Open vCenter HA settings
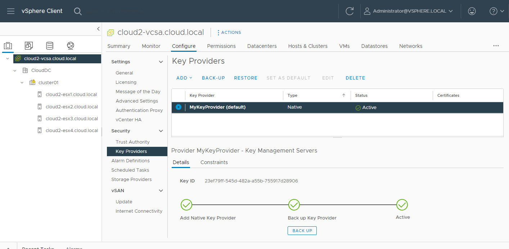509x249 pixels. tap(129, 120)
